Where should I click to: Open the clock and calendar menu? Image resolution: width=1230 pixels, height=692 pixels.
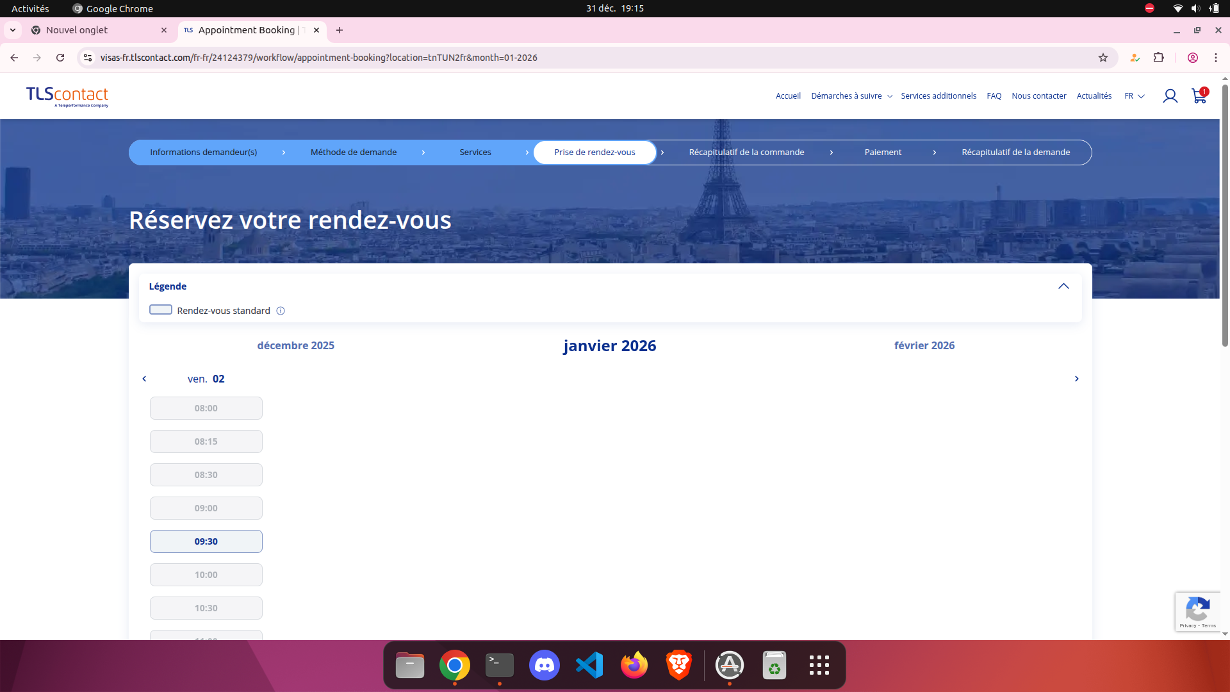[x=615, y=8]
